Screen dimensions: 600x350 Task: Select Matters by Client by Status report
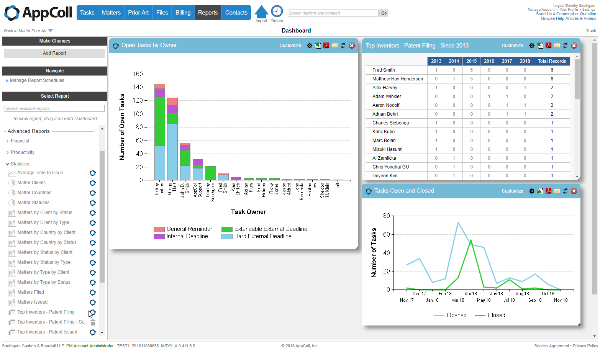pos(44,213)
